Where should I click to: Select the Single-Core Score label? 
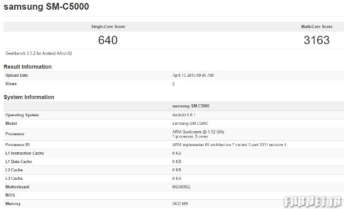click(108, 26)
